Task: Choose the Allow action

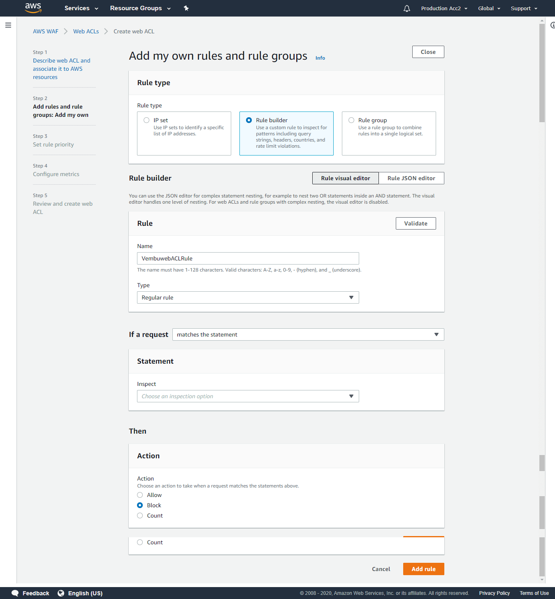Action: [x=140, y=495]
